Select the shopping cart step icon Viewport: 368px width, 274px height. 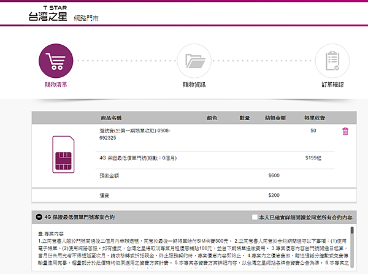(56, 61)
